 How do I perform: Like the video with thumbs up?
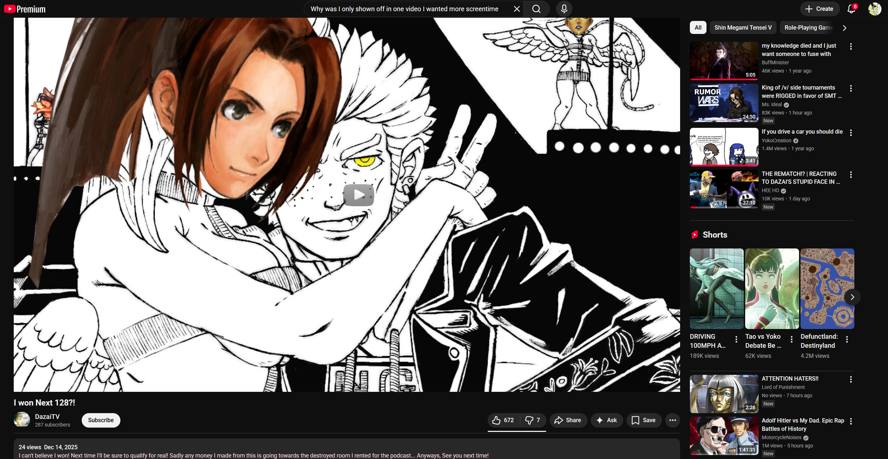pyautogui.click(x=503, y=420)
